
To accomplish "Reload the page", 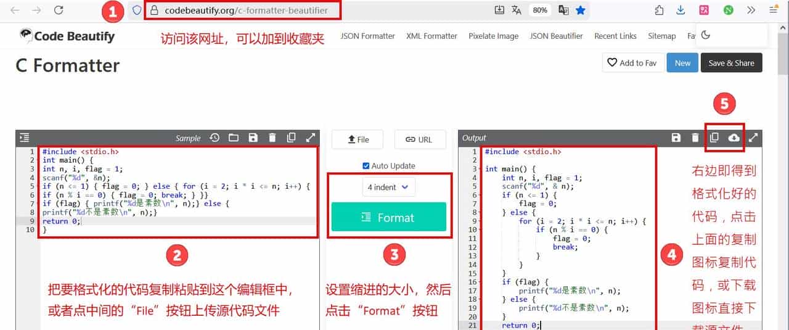I will click(x=59, y=10).
